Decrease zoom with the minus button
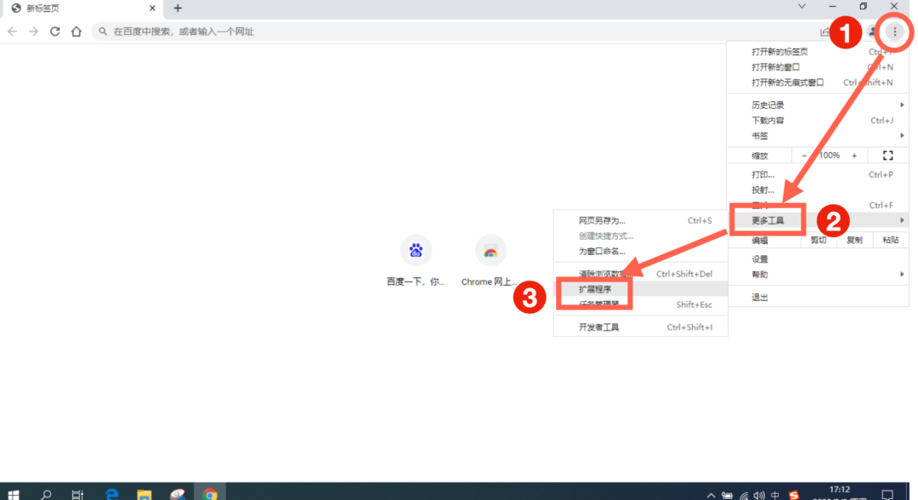 pyautogui.click(x=804, y=156)
